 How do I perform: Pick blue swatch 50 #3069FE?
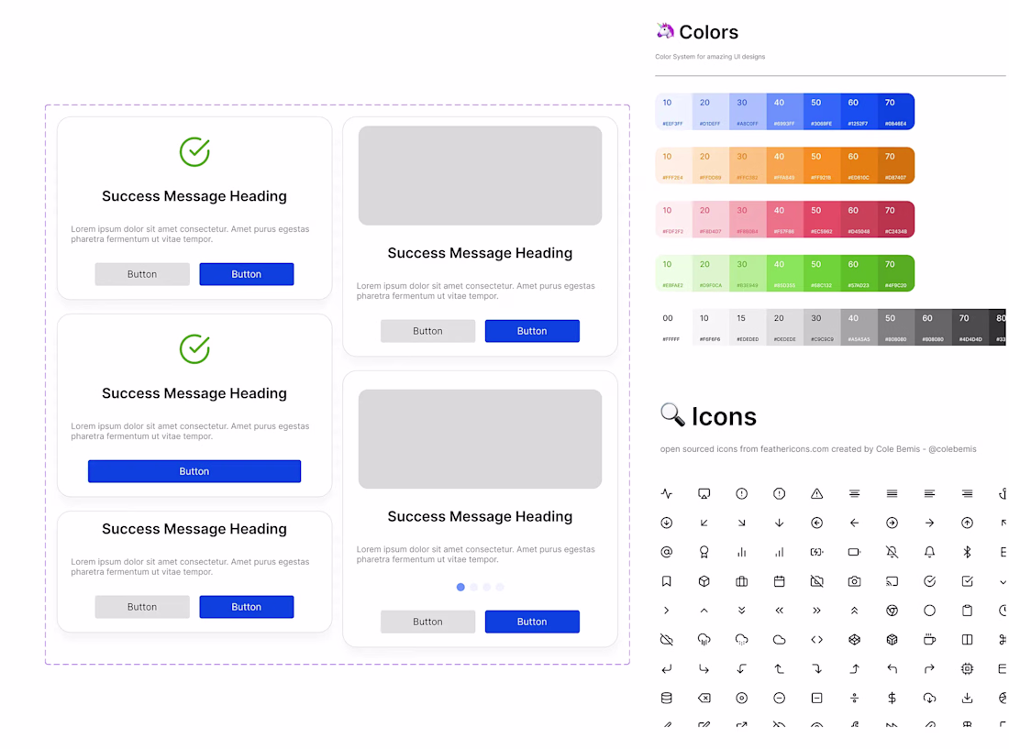(x=821, y=111)
